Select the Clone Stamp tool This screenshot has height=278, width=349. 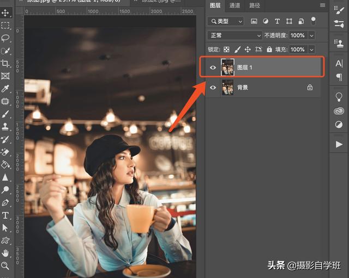point(5,127)
